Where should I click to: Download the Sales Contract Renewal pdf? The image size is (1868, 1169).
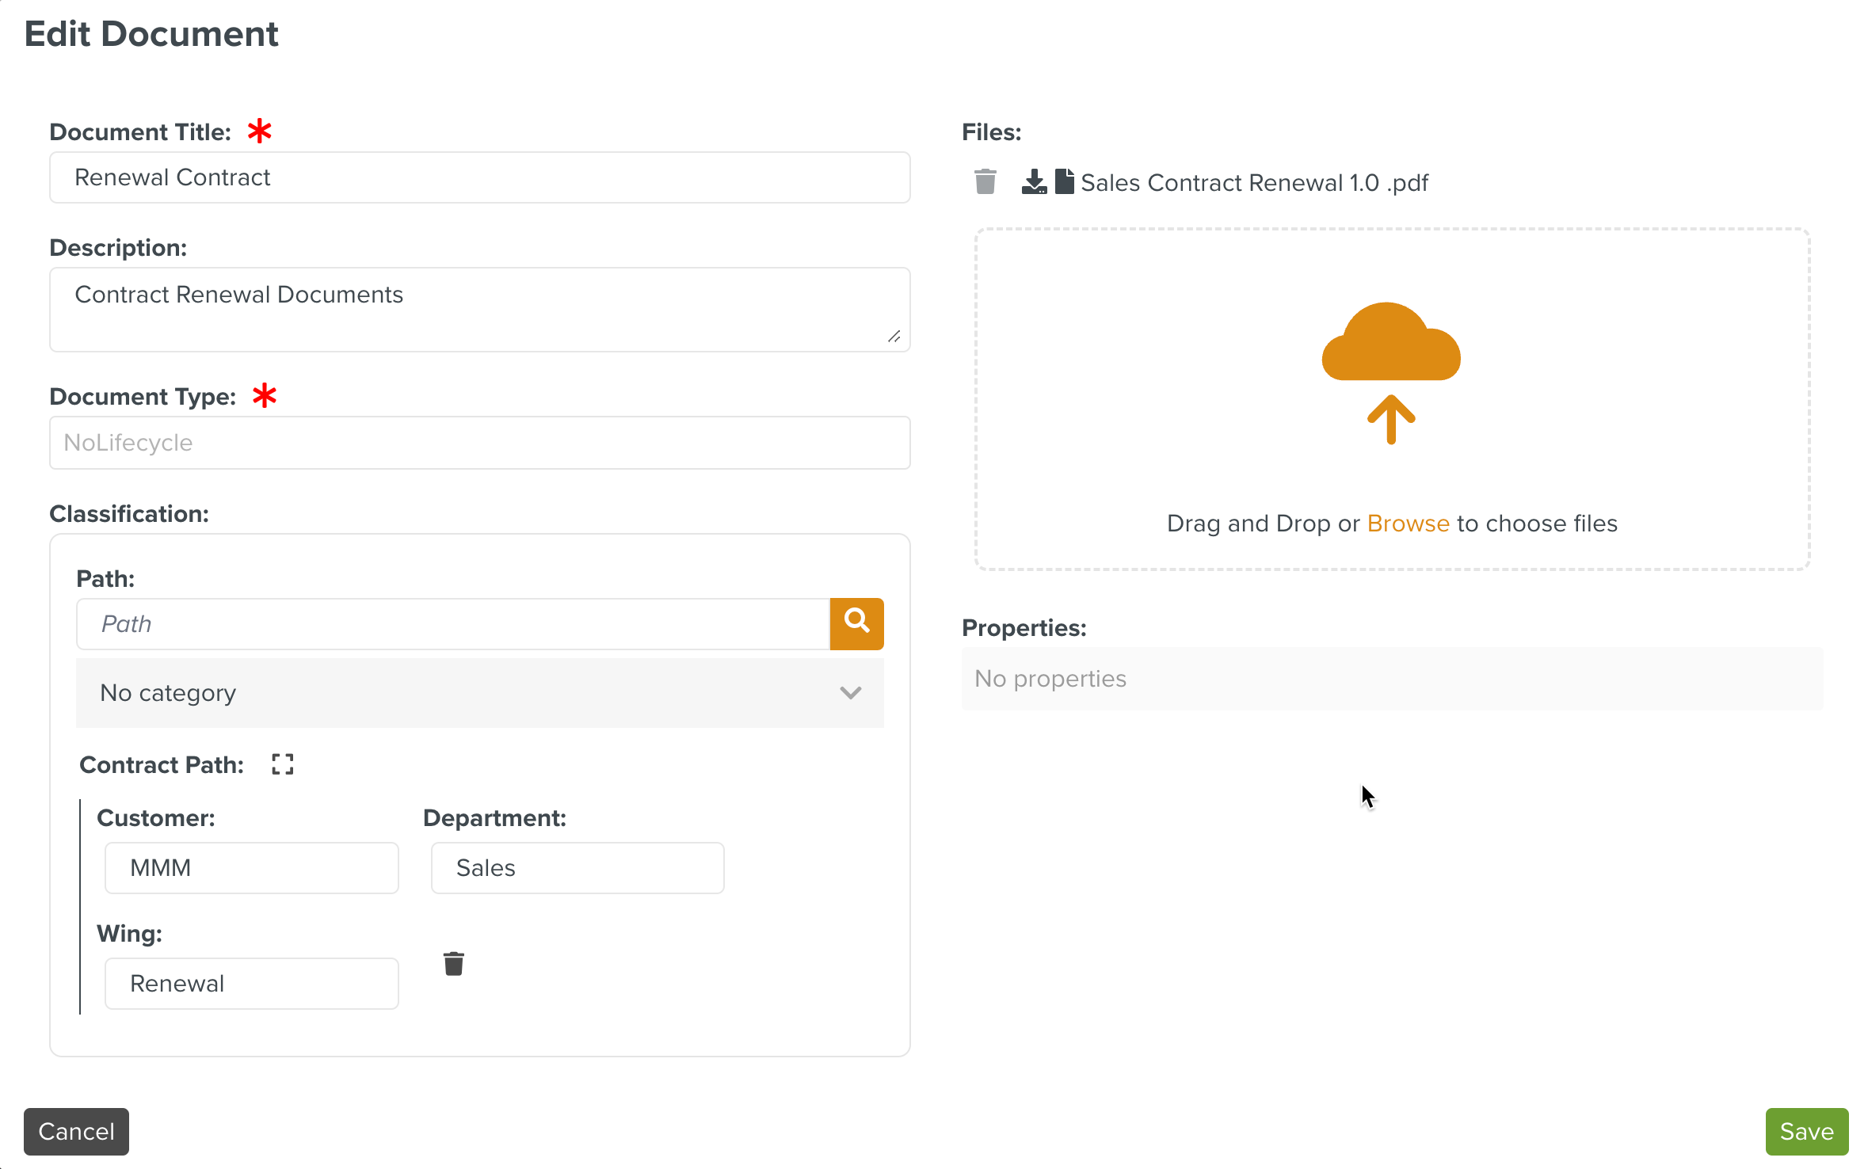[1034, 182]
